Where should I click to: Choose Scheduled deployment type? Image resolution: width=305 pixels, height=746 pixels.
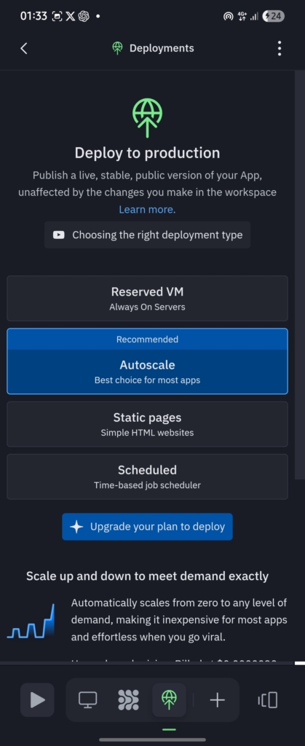[x=147, y=476]
